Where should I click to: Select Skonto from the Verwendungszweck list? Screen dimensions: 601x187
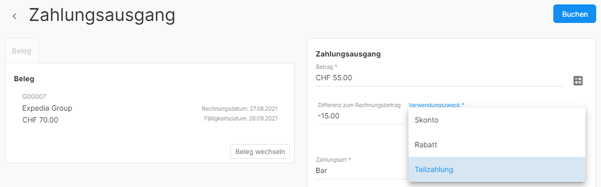click(x=497, y=120)
